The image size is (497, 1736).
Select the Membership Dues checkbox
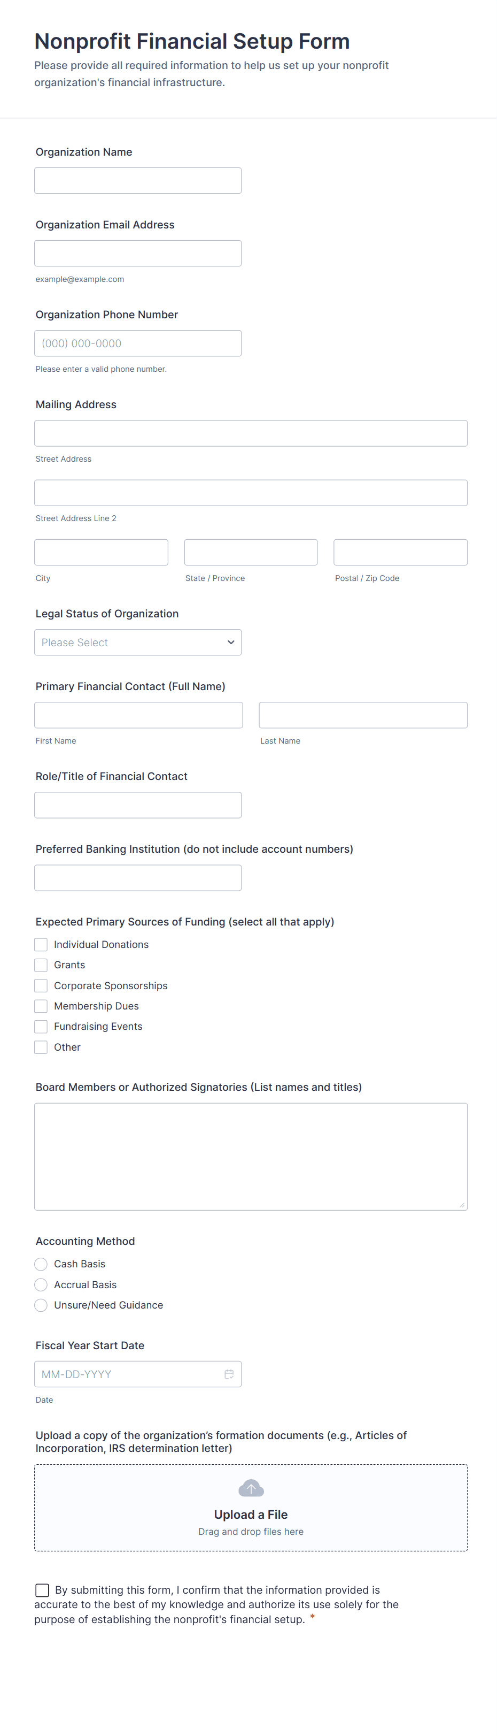(x=41, y=1006)
